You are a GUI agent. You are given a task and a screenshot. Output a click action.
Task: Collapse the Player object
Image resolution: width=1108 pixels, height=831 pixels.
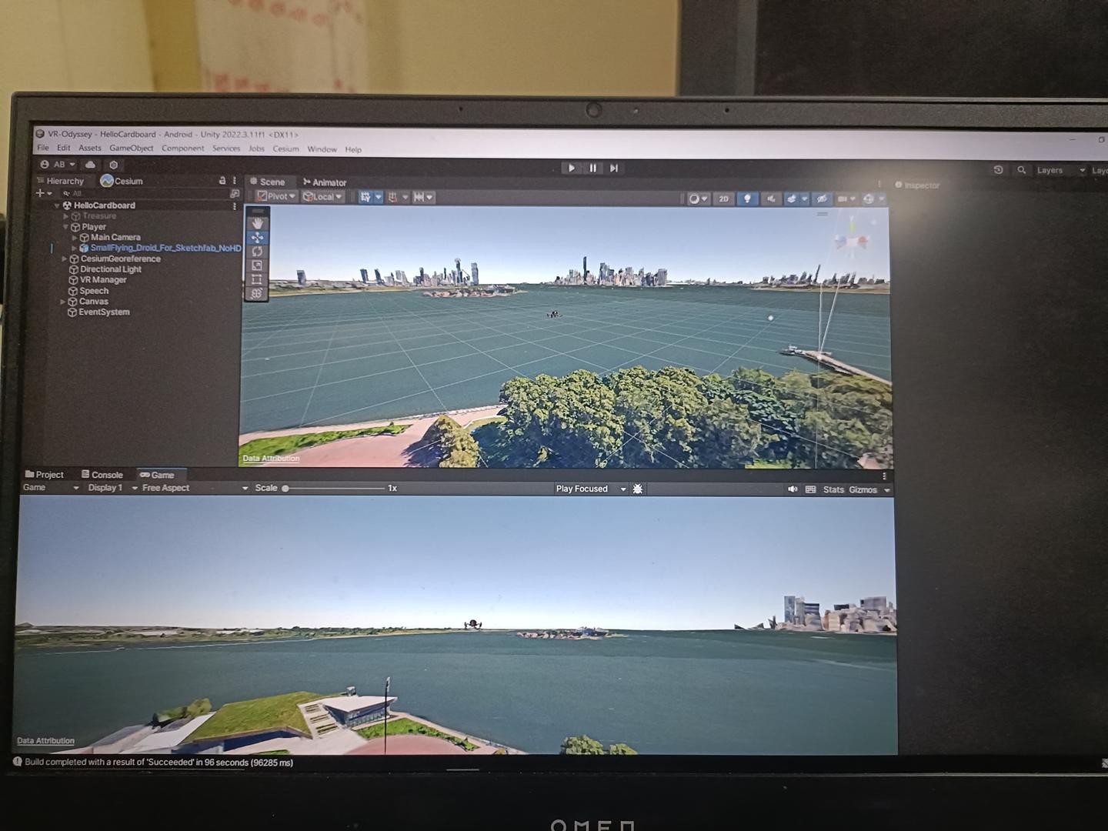pyautogui.click(x=65, y=227)
